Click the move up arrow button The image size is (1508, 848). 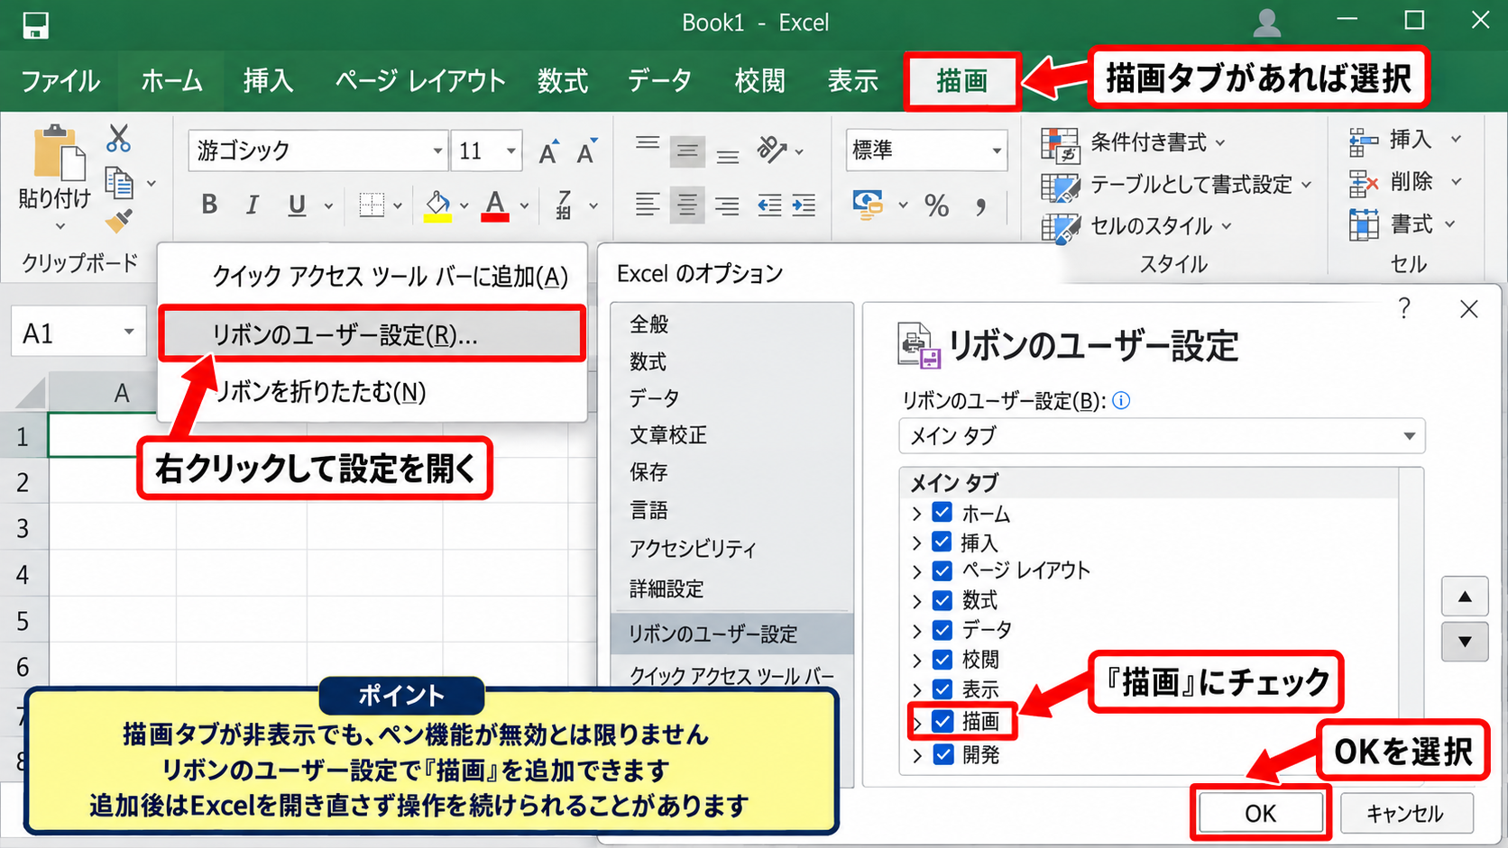1465,596
